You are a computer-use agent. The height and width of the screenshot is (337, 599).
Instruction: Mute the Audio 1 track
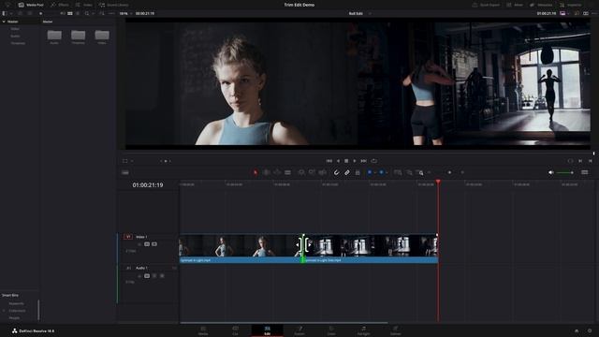point(162,276)
